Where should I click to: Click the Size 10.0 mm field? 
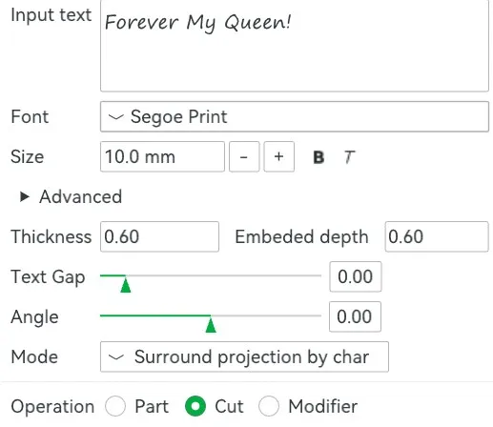tap(162, 157)
